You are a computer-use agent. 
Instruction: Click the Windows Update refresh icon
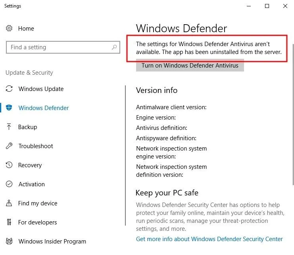click(x=9, y=89)
